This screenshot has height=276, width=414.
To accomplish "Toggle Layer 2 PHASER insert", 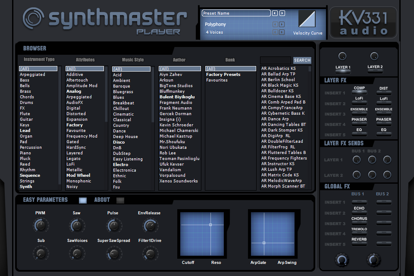I will click(384, 123).
